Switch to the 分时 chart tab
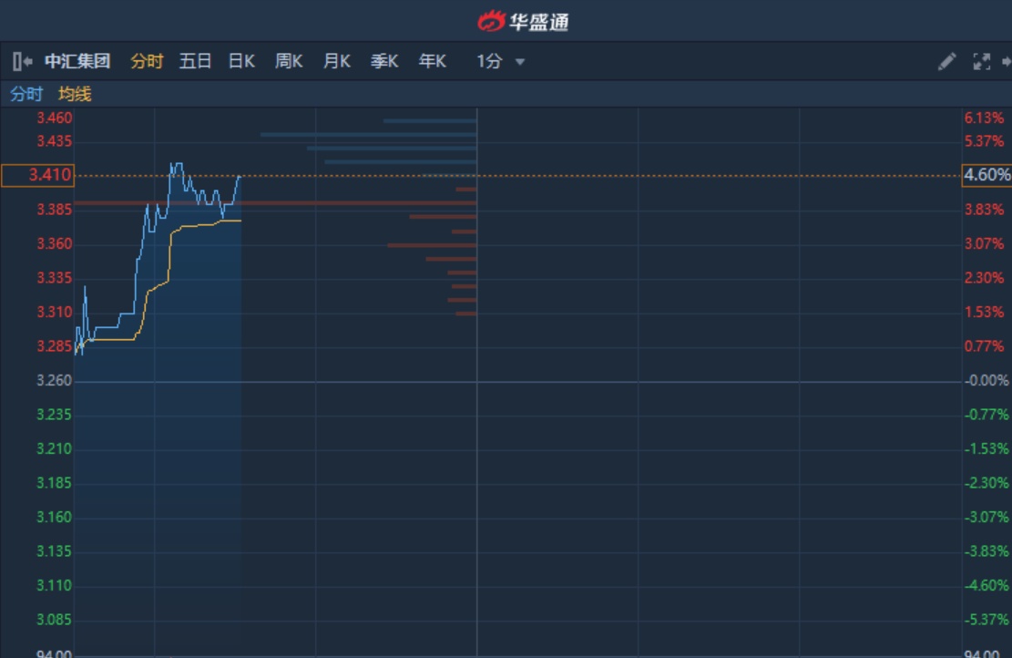This screenshot has height=658, width=1012. 147,61
